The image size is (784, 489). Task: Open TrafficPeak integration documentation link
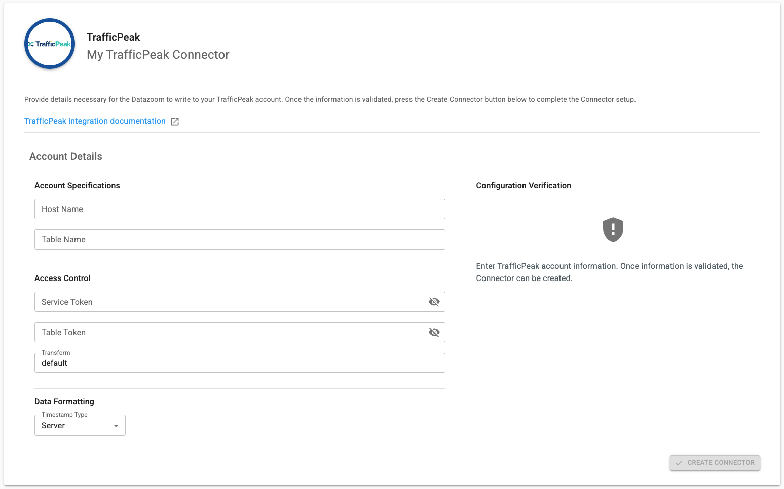pyautogui.click(x=95, y=121)
